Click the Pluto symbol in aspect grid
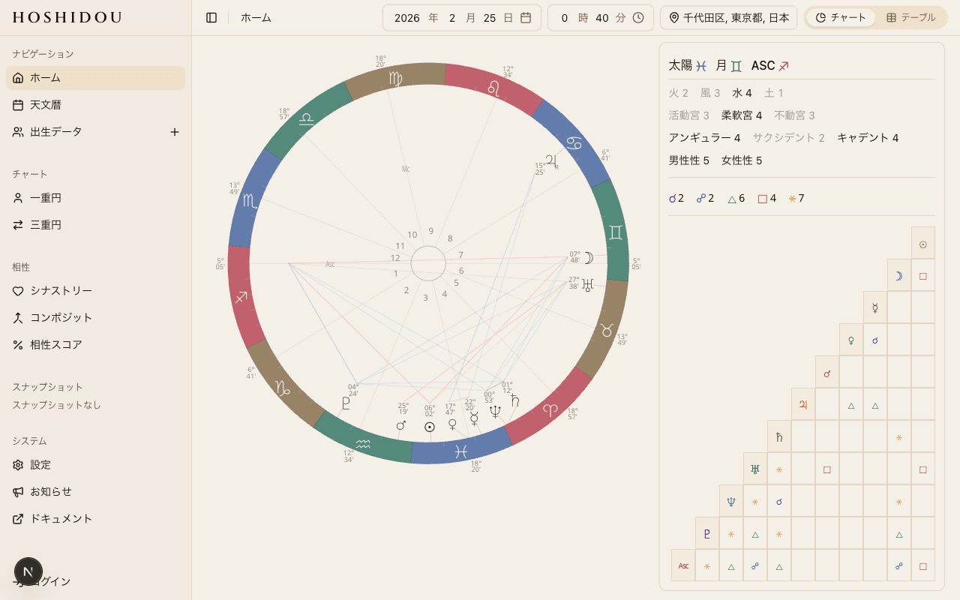The height and width of the screenshot is (600, 960). 706,533
